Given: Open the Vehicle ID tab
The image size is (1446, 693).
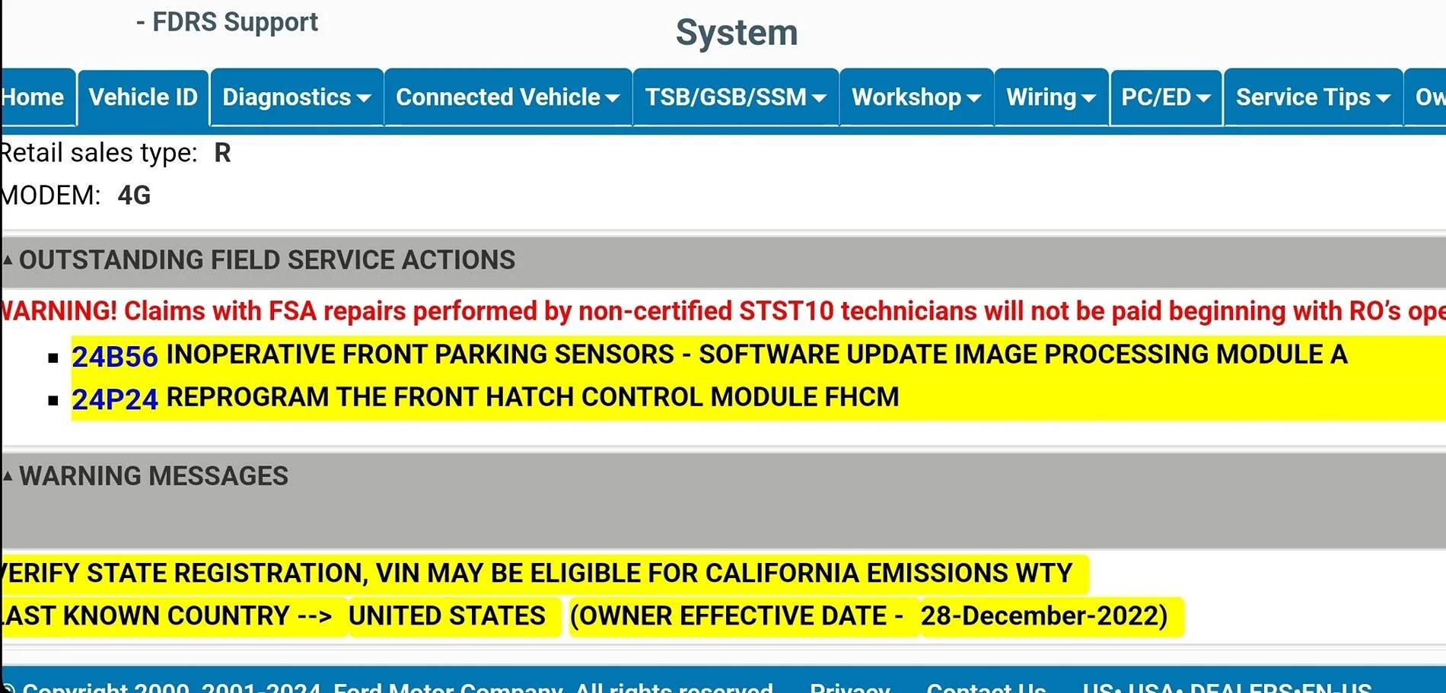Looking at the screenshot, I should click(x=143, y=97).
